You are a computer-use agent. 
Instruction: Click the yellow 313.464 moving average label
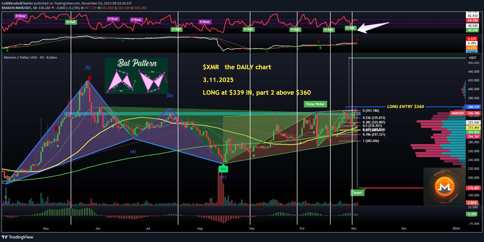point(473,128)
